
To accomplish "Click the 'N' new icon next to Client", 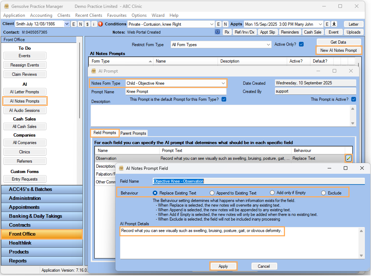I will coord(80,24).
